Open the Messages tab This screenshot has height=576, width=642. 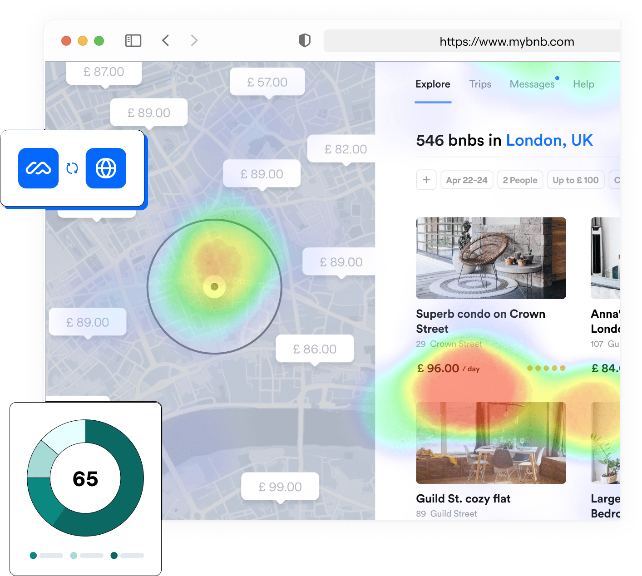coord(532,84)
